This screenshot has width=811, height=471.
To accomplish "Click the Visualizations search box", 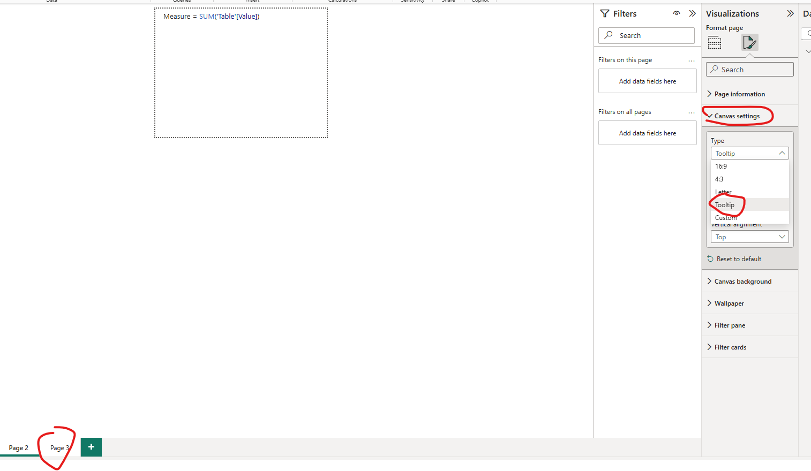I will 750,70.
